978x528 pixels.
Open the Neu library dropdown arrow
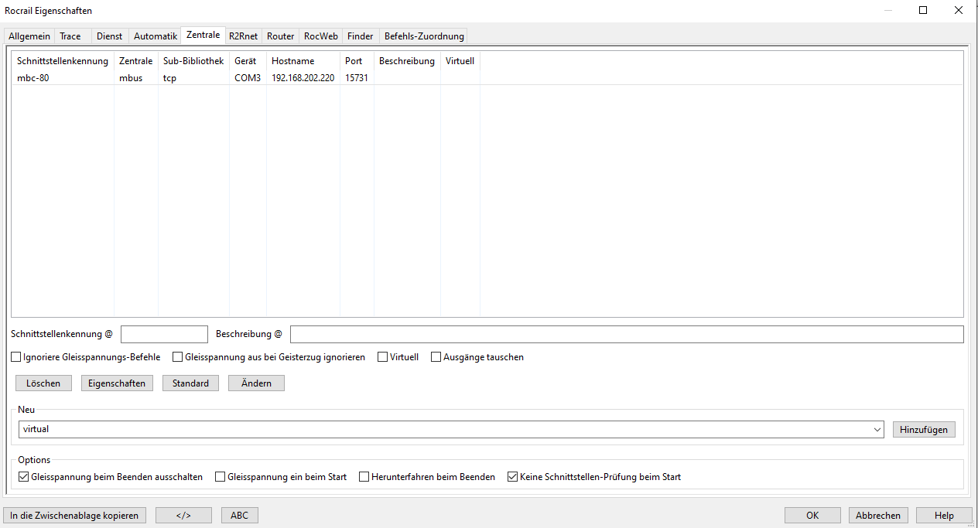877,429
